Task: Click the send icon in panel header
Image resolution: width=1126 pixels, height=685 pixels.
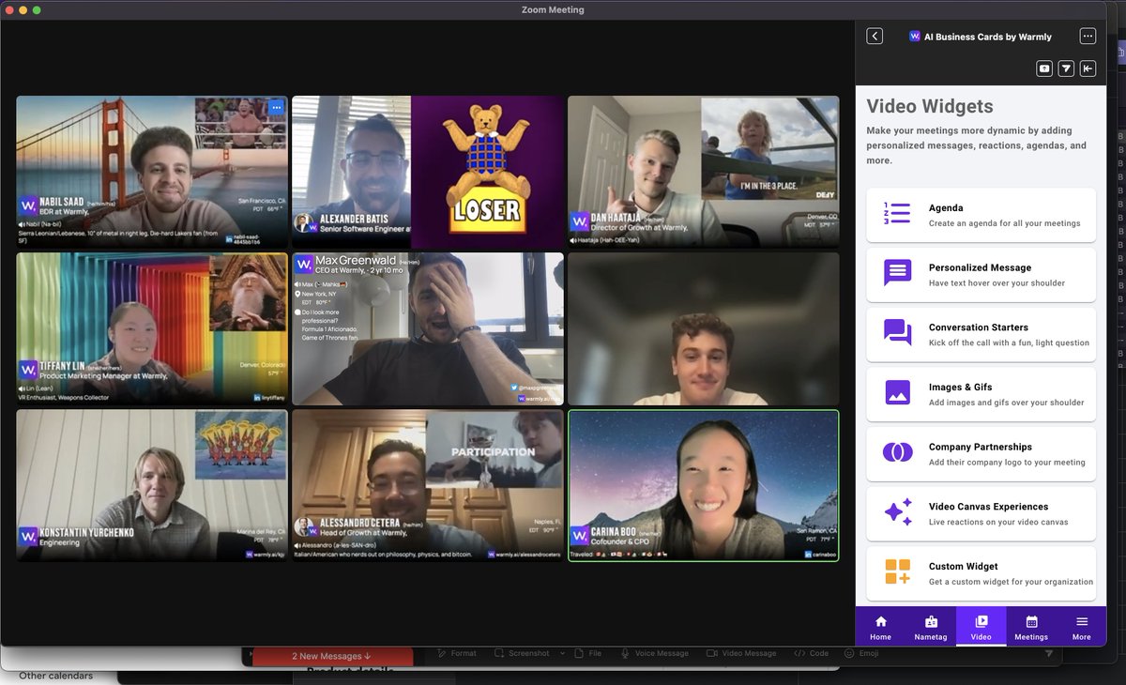Action: 1067,68
